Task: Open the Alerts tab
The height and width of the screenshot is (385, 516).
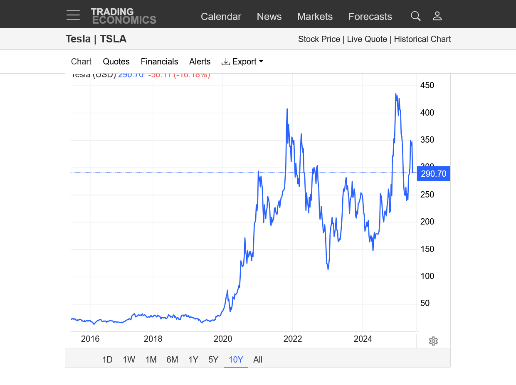Action: click(200, 62)
